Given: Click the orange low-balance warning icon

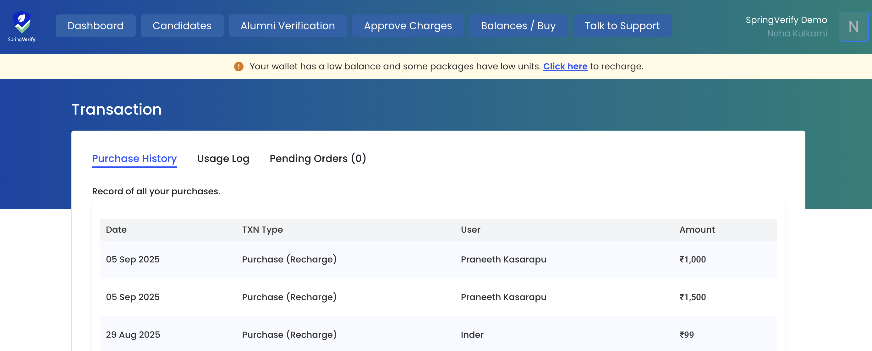Looking at the screenshot, I should pyautogui.click(x=239, y=67).
